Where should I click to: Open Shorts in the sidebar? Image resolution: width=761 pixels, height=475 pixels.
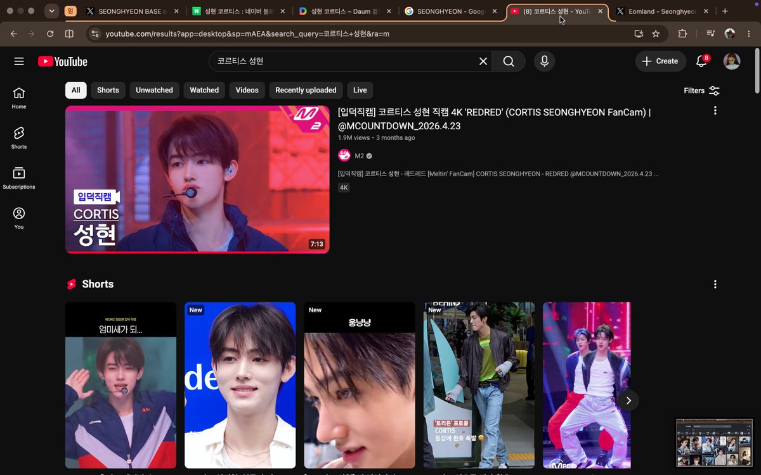coord(19,138)
